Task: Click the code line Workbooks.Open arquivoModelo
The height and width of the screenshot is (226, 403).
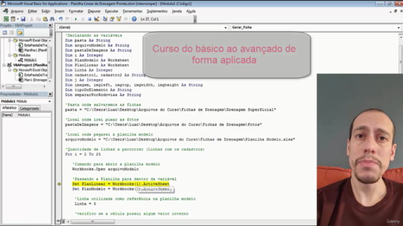Action: point(105,169)
